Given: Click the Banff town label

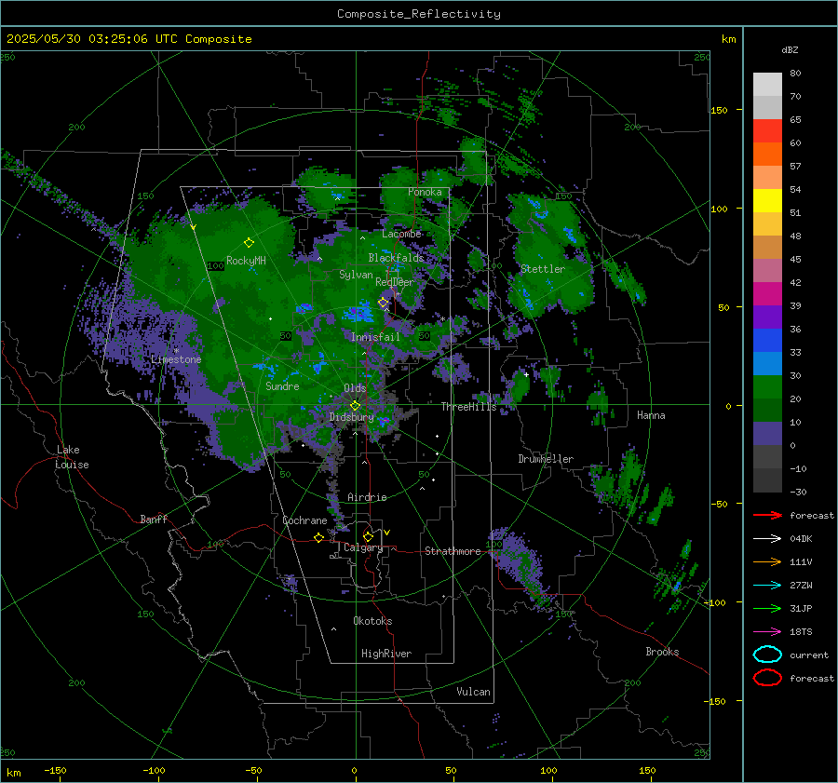Looking at the screenshot, I should click(x=154, y=519).
